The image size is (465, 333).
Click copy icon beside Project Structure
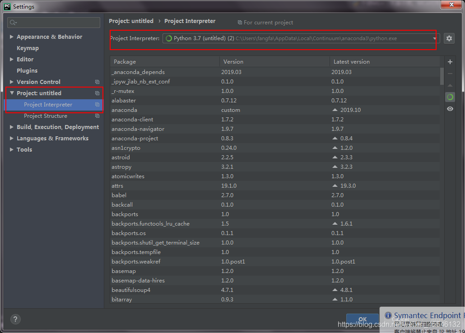point(97,116)
